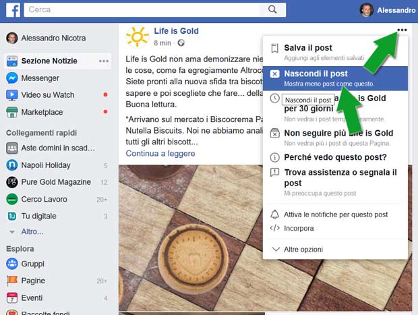Viewport: 418px width, 315px height.
Task: Select Perché vedo questo post?
Action: pos(335,157)
